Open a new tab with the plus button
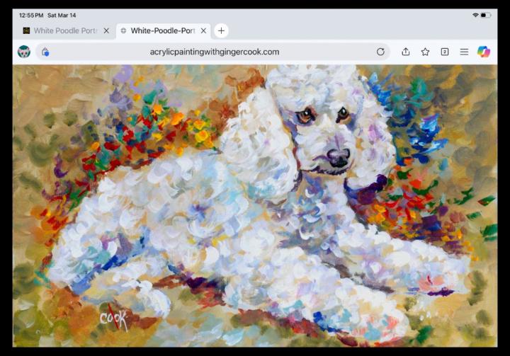This screenshot has height=356, width=510. 221,31
